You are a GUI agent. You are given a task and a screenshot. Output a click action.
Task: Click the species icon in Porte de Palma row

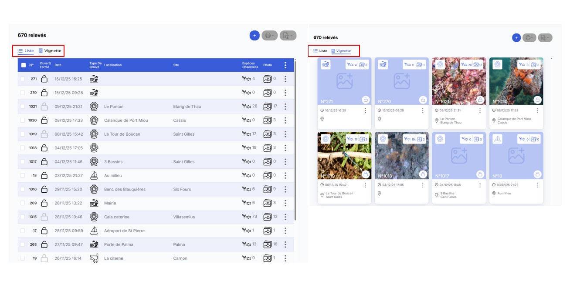246,244
